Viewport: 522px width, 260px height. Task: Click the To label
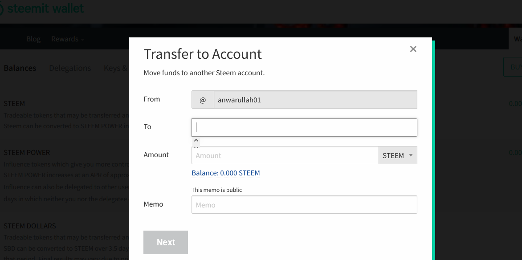[x=147, y=126]
